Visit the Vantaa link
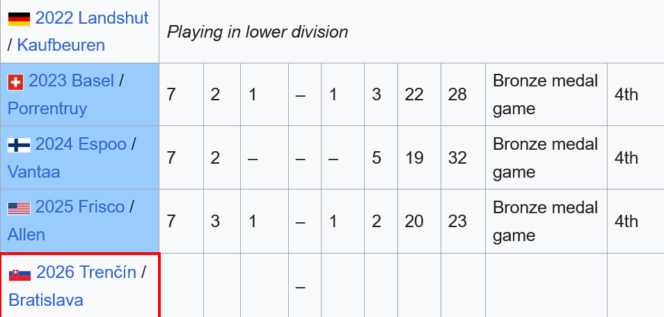This screenshot has width=664, height=317. [x=33, y=172]
